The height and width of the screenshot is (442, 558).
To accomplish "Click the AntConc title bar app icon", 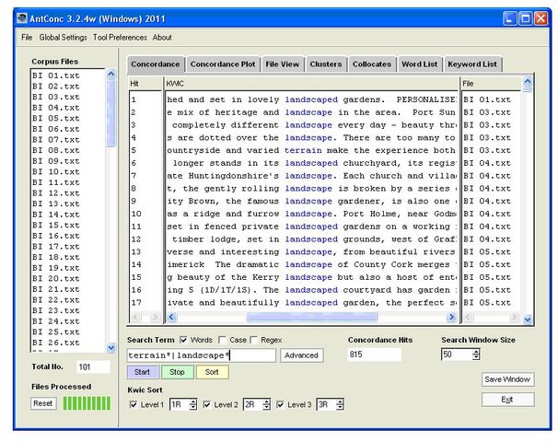I will pos(22,18).
